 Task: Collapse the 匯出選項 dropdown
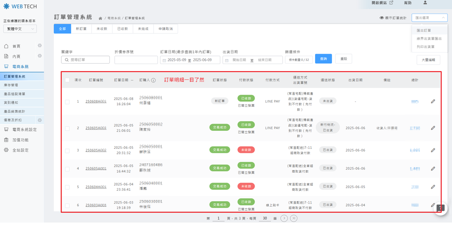point(429,18)
